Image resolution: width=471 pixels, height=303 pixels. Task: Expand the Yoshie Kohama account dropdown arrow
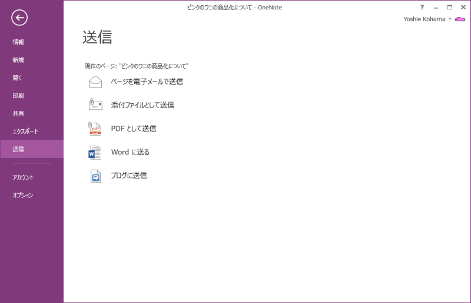[x=450, y=19]
